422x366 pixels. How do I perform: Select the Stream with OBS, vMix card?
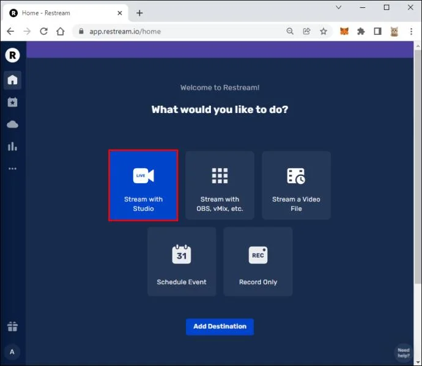click(220, 186)
